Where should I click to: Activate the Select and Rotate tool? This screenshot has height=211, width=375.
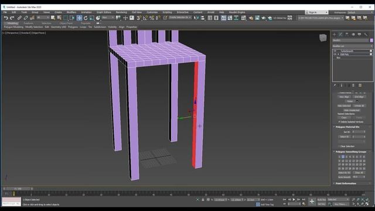pos(86,18)
